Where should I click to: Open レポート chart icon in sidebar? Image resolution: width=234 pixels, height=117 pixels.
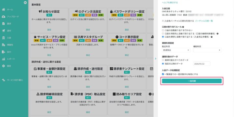coord(4,59)
